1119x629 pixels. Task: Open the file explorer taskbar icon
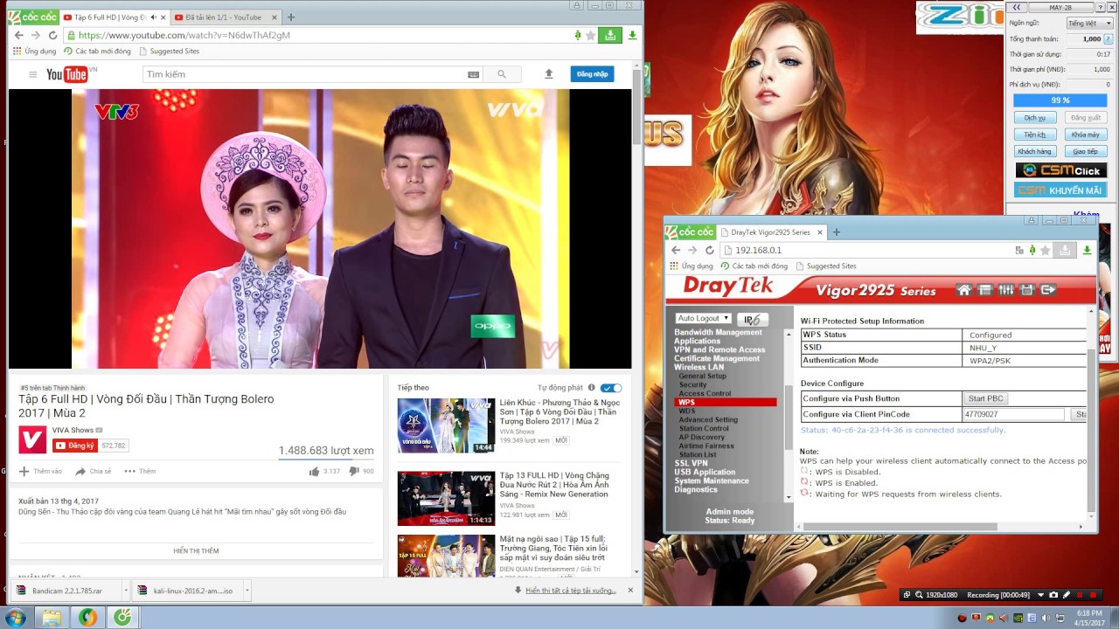click(x=52, y=618)
